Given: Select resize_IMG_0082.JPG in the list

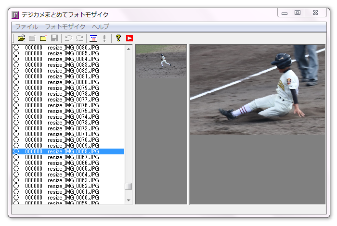Looking at the screenshot, I should click(68, 71).
